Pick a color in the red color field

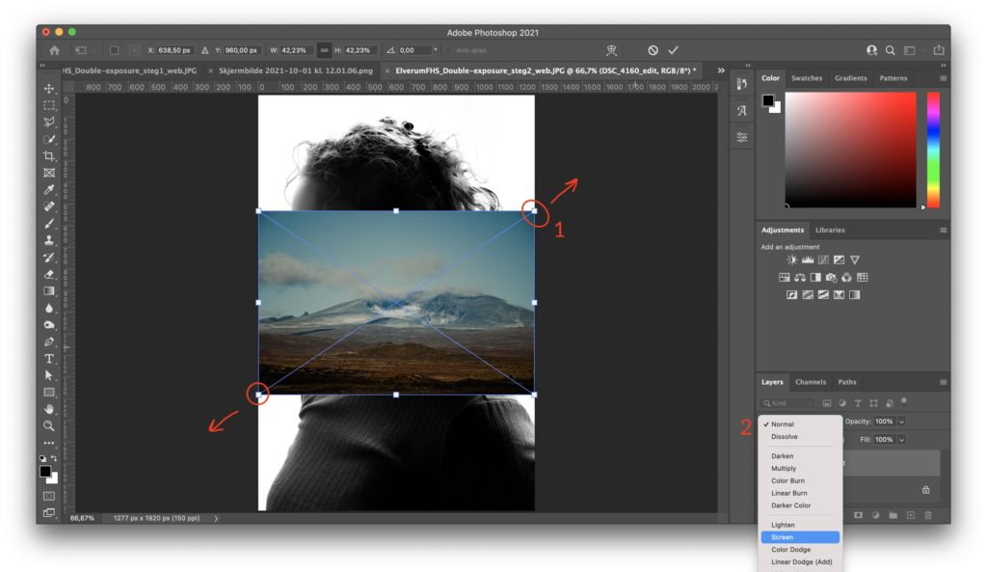850,150
